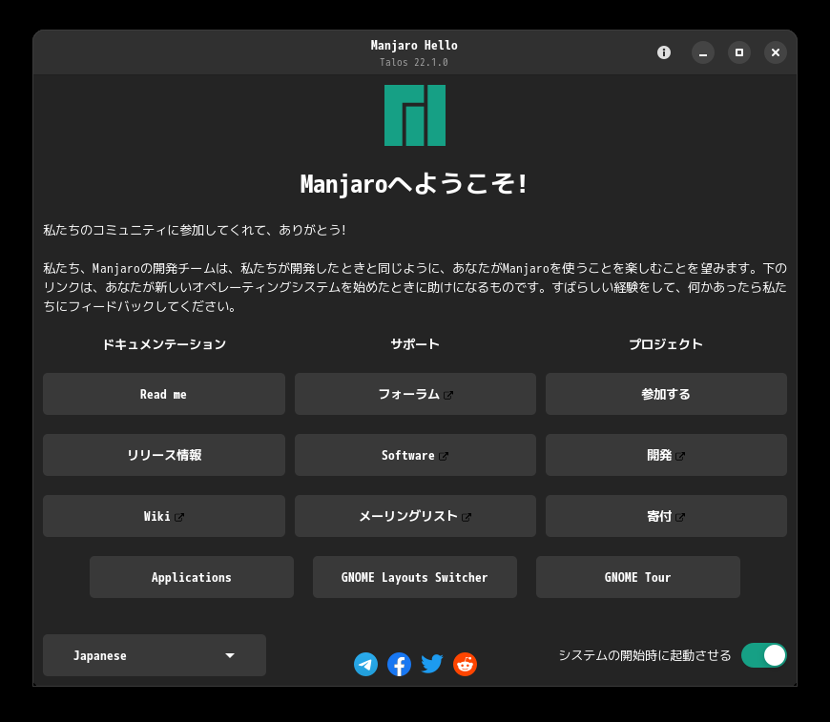The width and height of the screenshot is (830, 722).
Task: Open the フォーラム forum link
Action: 416,394
